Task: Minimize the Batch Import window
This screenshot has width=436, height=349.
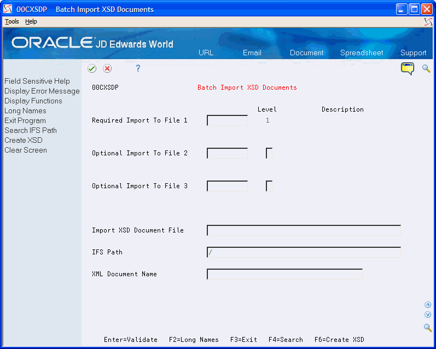Action: pyautogui.click(x=401, y=9)
